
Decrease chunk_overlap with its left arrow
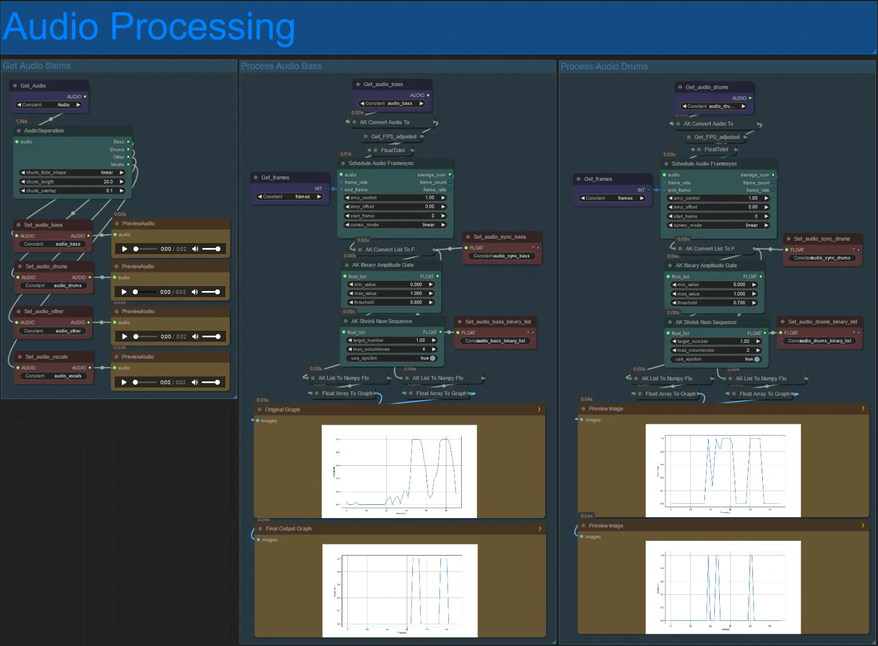coord(23,191)
